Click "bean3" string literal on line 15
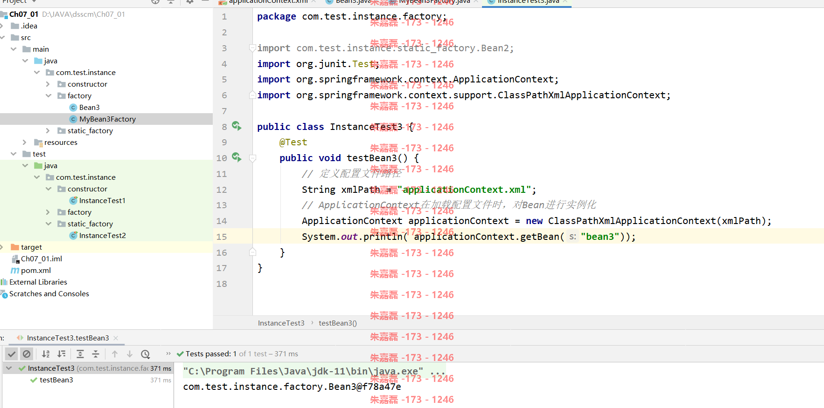The height and width of the screenshot is (408, 824). (600, 237)
